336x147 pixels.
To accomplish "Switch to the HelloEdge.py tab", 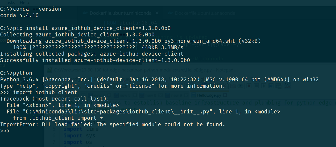I will click(209, 95).
